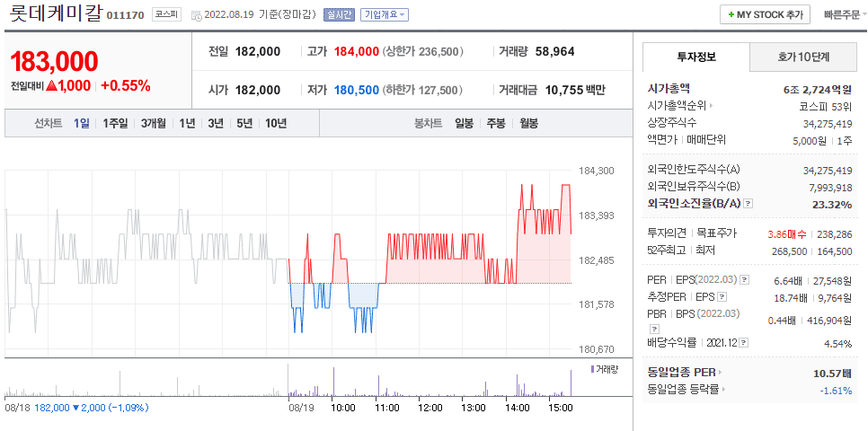Click the 상한가 236,500 upper limit text
This screenshot has height=431, width=868.
pyautogui.click(x=423, y=51)
